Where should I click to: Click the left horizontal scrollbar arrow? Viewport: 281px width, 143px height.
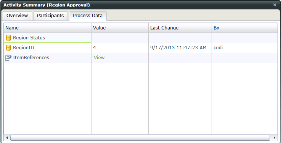(7, 138)
